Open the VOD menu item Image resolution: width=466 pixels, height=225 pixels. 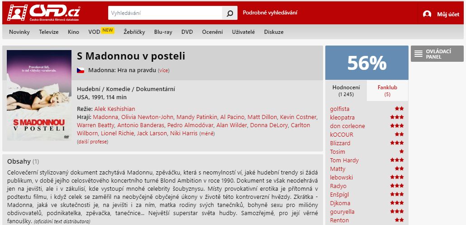coord(94,32)
